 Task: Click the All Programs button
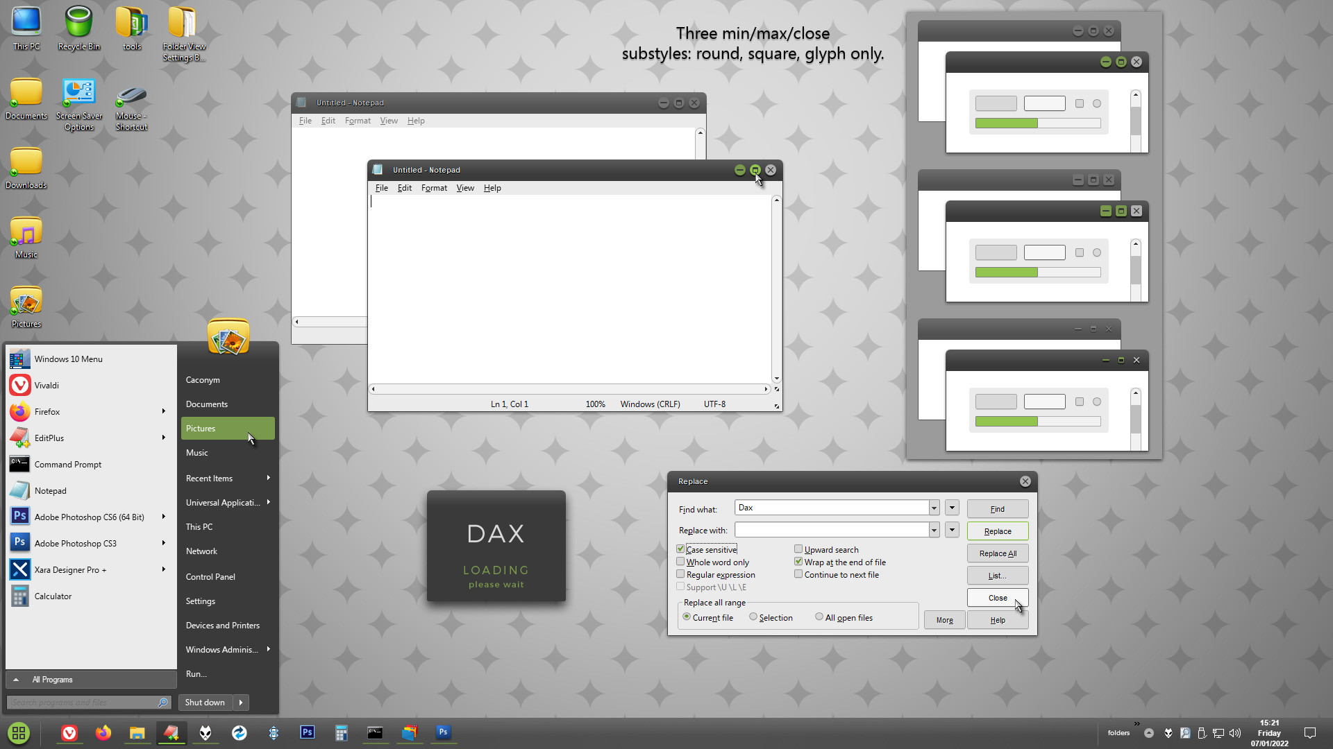click(52, 680)
